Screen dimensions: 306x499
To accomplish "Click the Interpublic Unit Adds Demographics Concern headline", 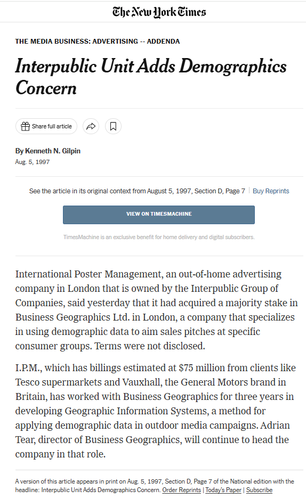I will [151, 77].
